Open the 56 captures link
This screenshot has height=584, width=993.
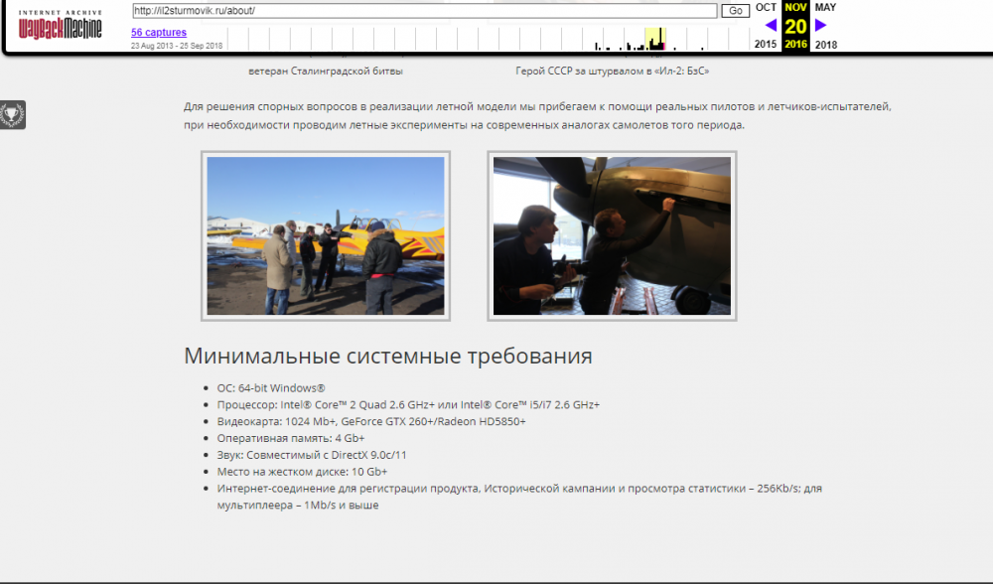pyautogui.click(x=159, y=33)
